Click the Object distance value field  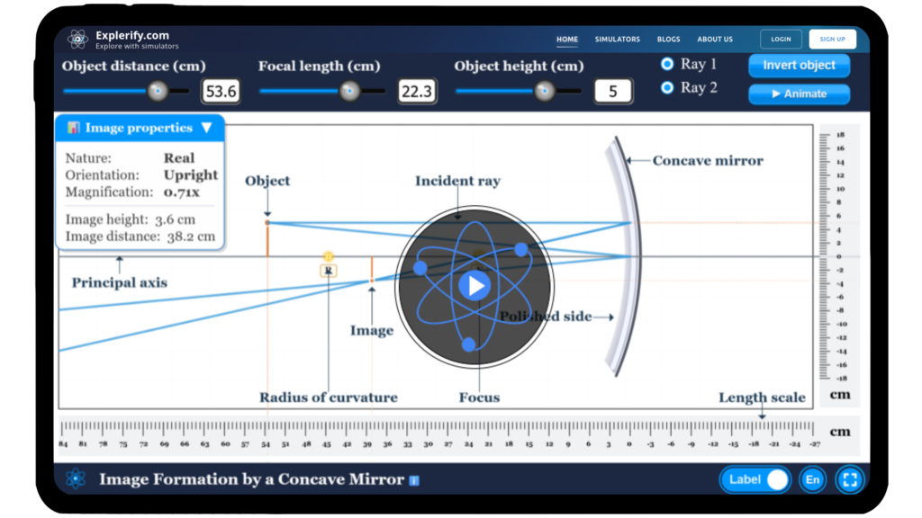[x=220, y=90]
